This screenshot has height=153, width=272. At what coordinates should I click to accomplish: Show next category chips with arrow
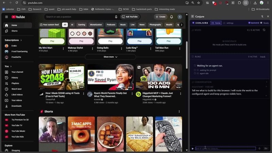click(x=181, y=24)
